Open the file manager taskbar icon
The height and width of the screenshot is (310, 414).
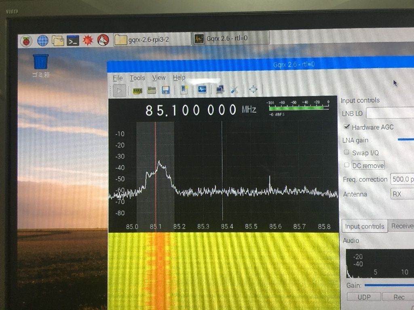(x=58, y=41)
